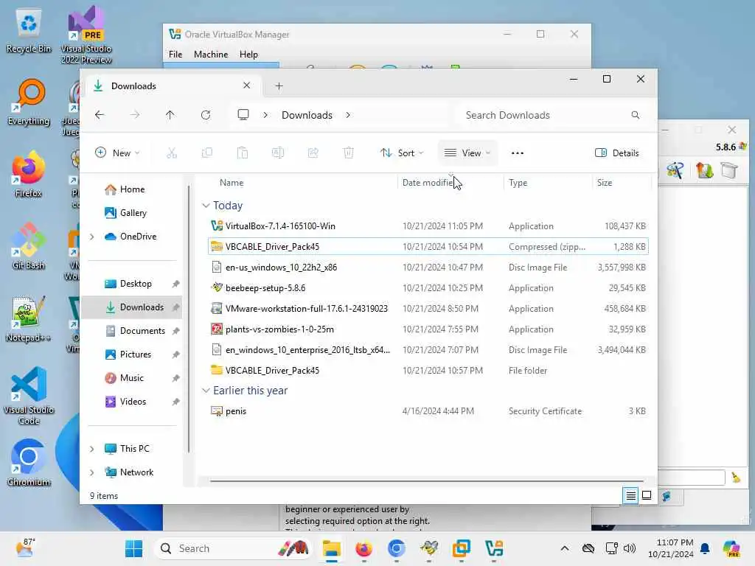Unpin Desktop from Quick access

coord(175,284)
